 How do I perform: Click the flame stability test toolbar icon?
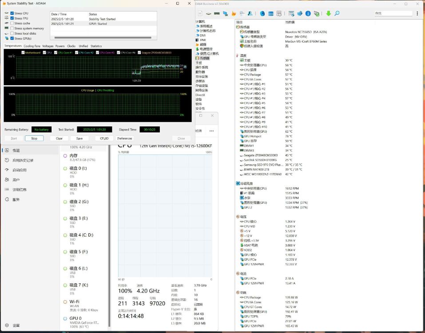(234, 13)
